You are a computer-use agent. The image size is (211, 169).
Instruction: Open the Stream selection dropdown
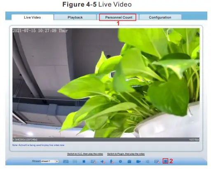coord(50,161)
